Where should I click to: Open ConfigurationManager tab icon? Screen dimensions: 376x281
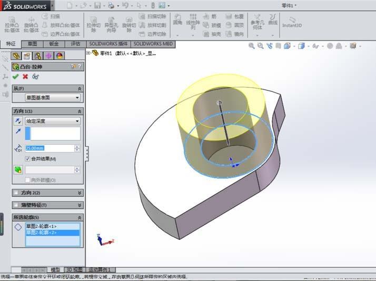coord(37,56)
